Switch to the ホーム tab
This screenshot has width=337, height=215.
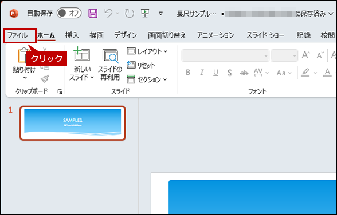(46, 35)
